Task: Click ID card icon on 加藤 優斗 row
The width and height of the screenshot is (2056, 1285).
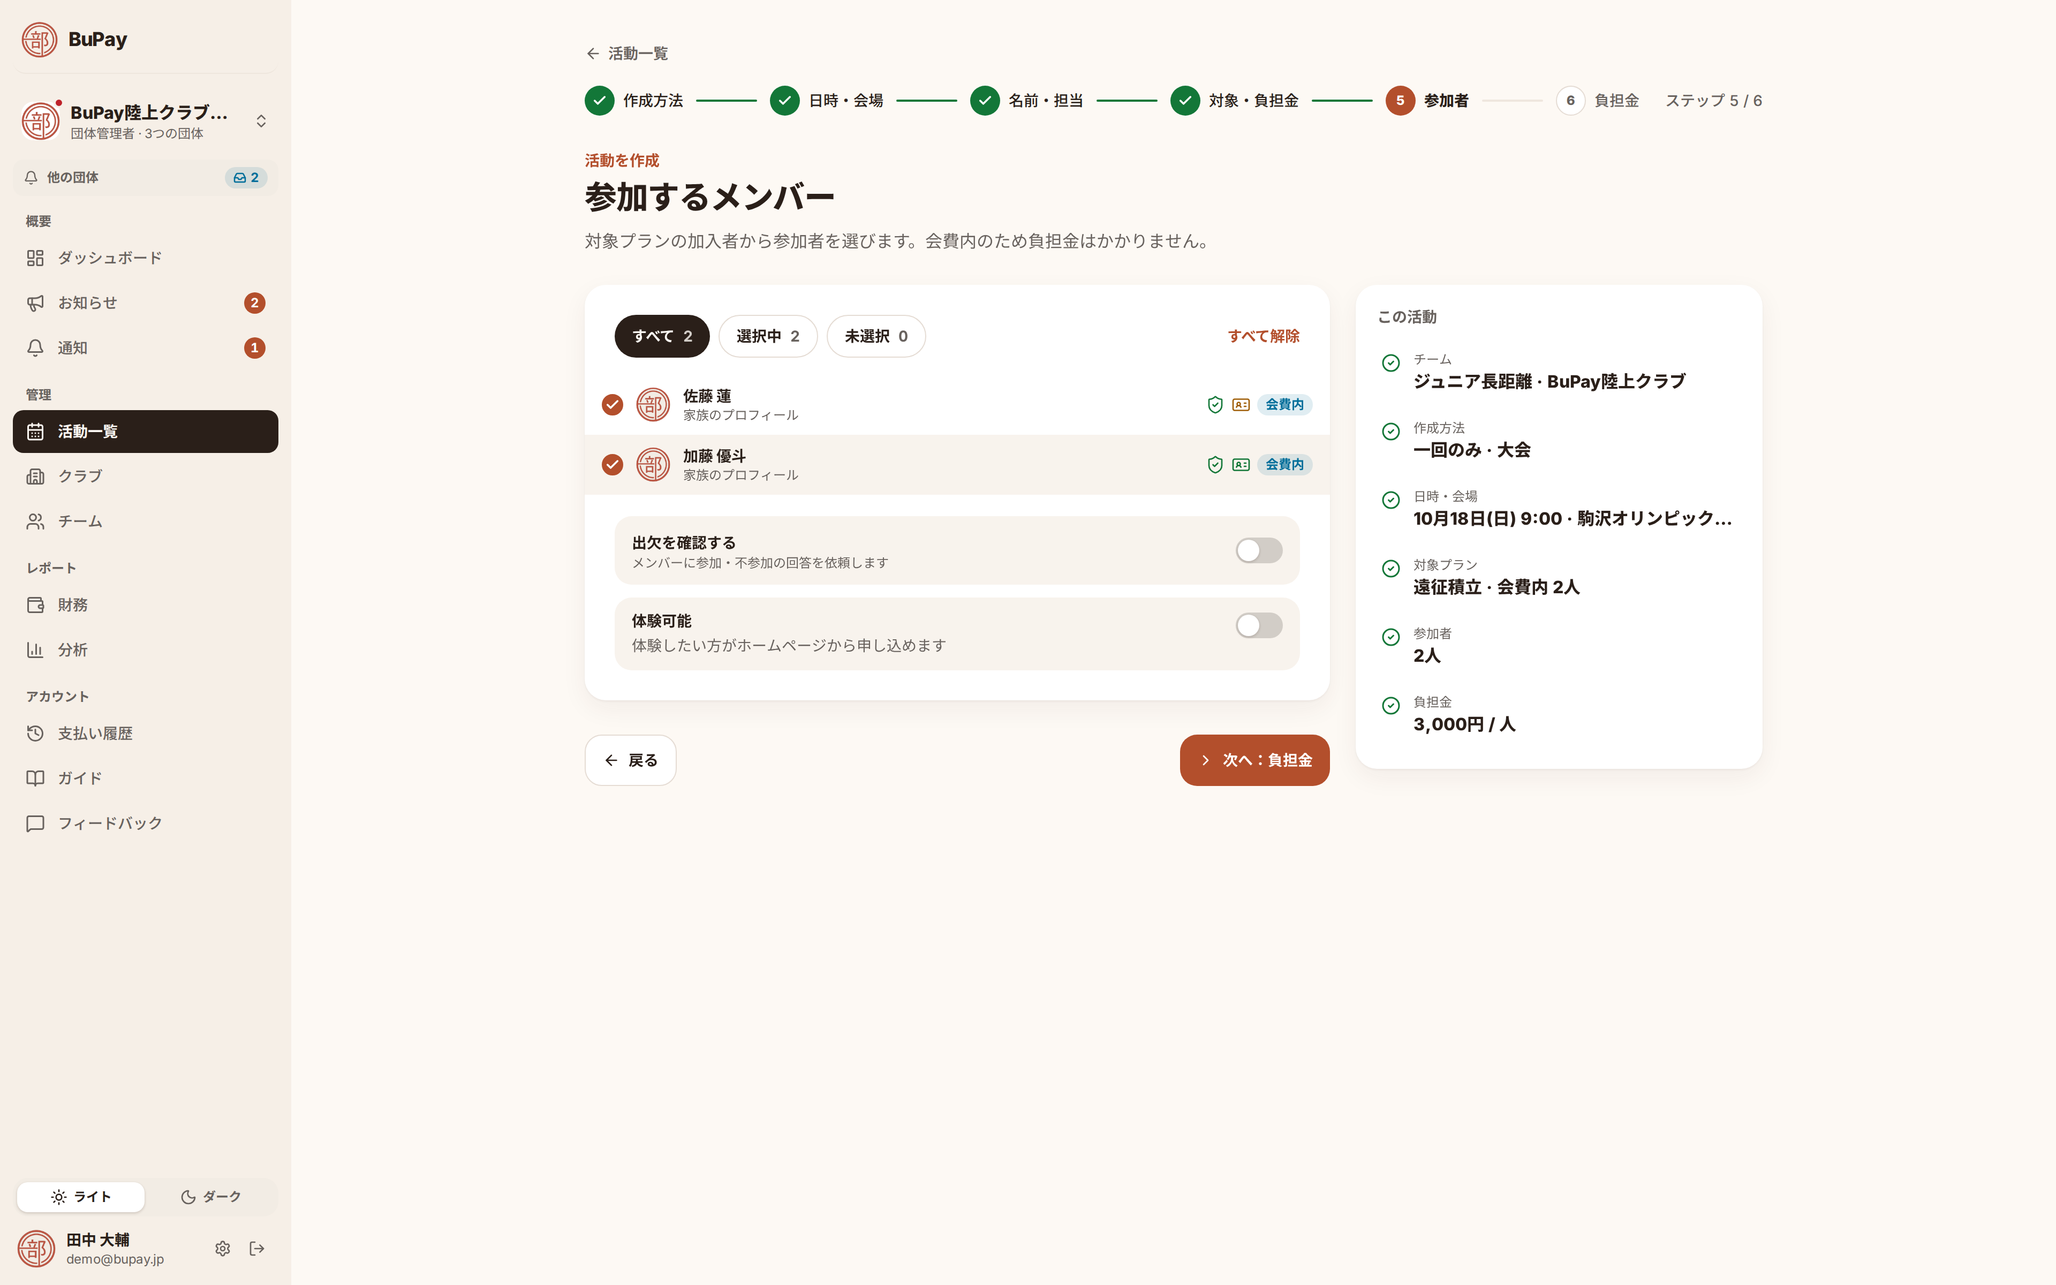Action: [x=1241, y=465]
